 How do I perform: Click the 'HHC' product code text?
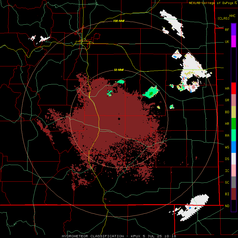coord(232,16)
